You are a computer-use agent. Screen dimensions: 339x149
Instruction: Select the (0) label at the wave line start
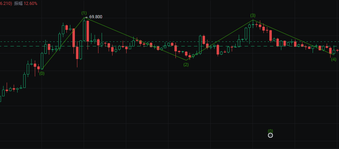coord(42,73)
